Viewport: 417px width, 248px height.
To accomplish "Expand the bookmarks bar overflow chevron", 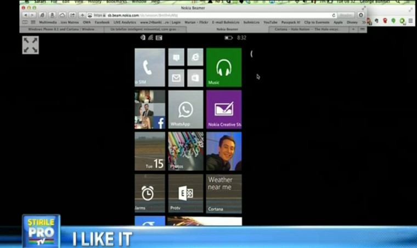I will pyautogui.click(x=364, y=22).
